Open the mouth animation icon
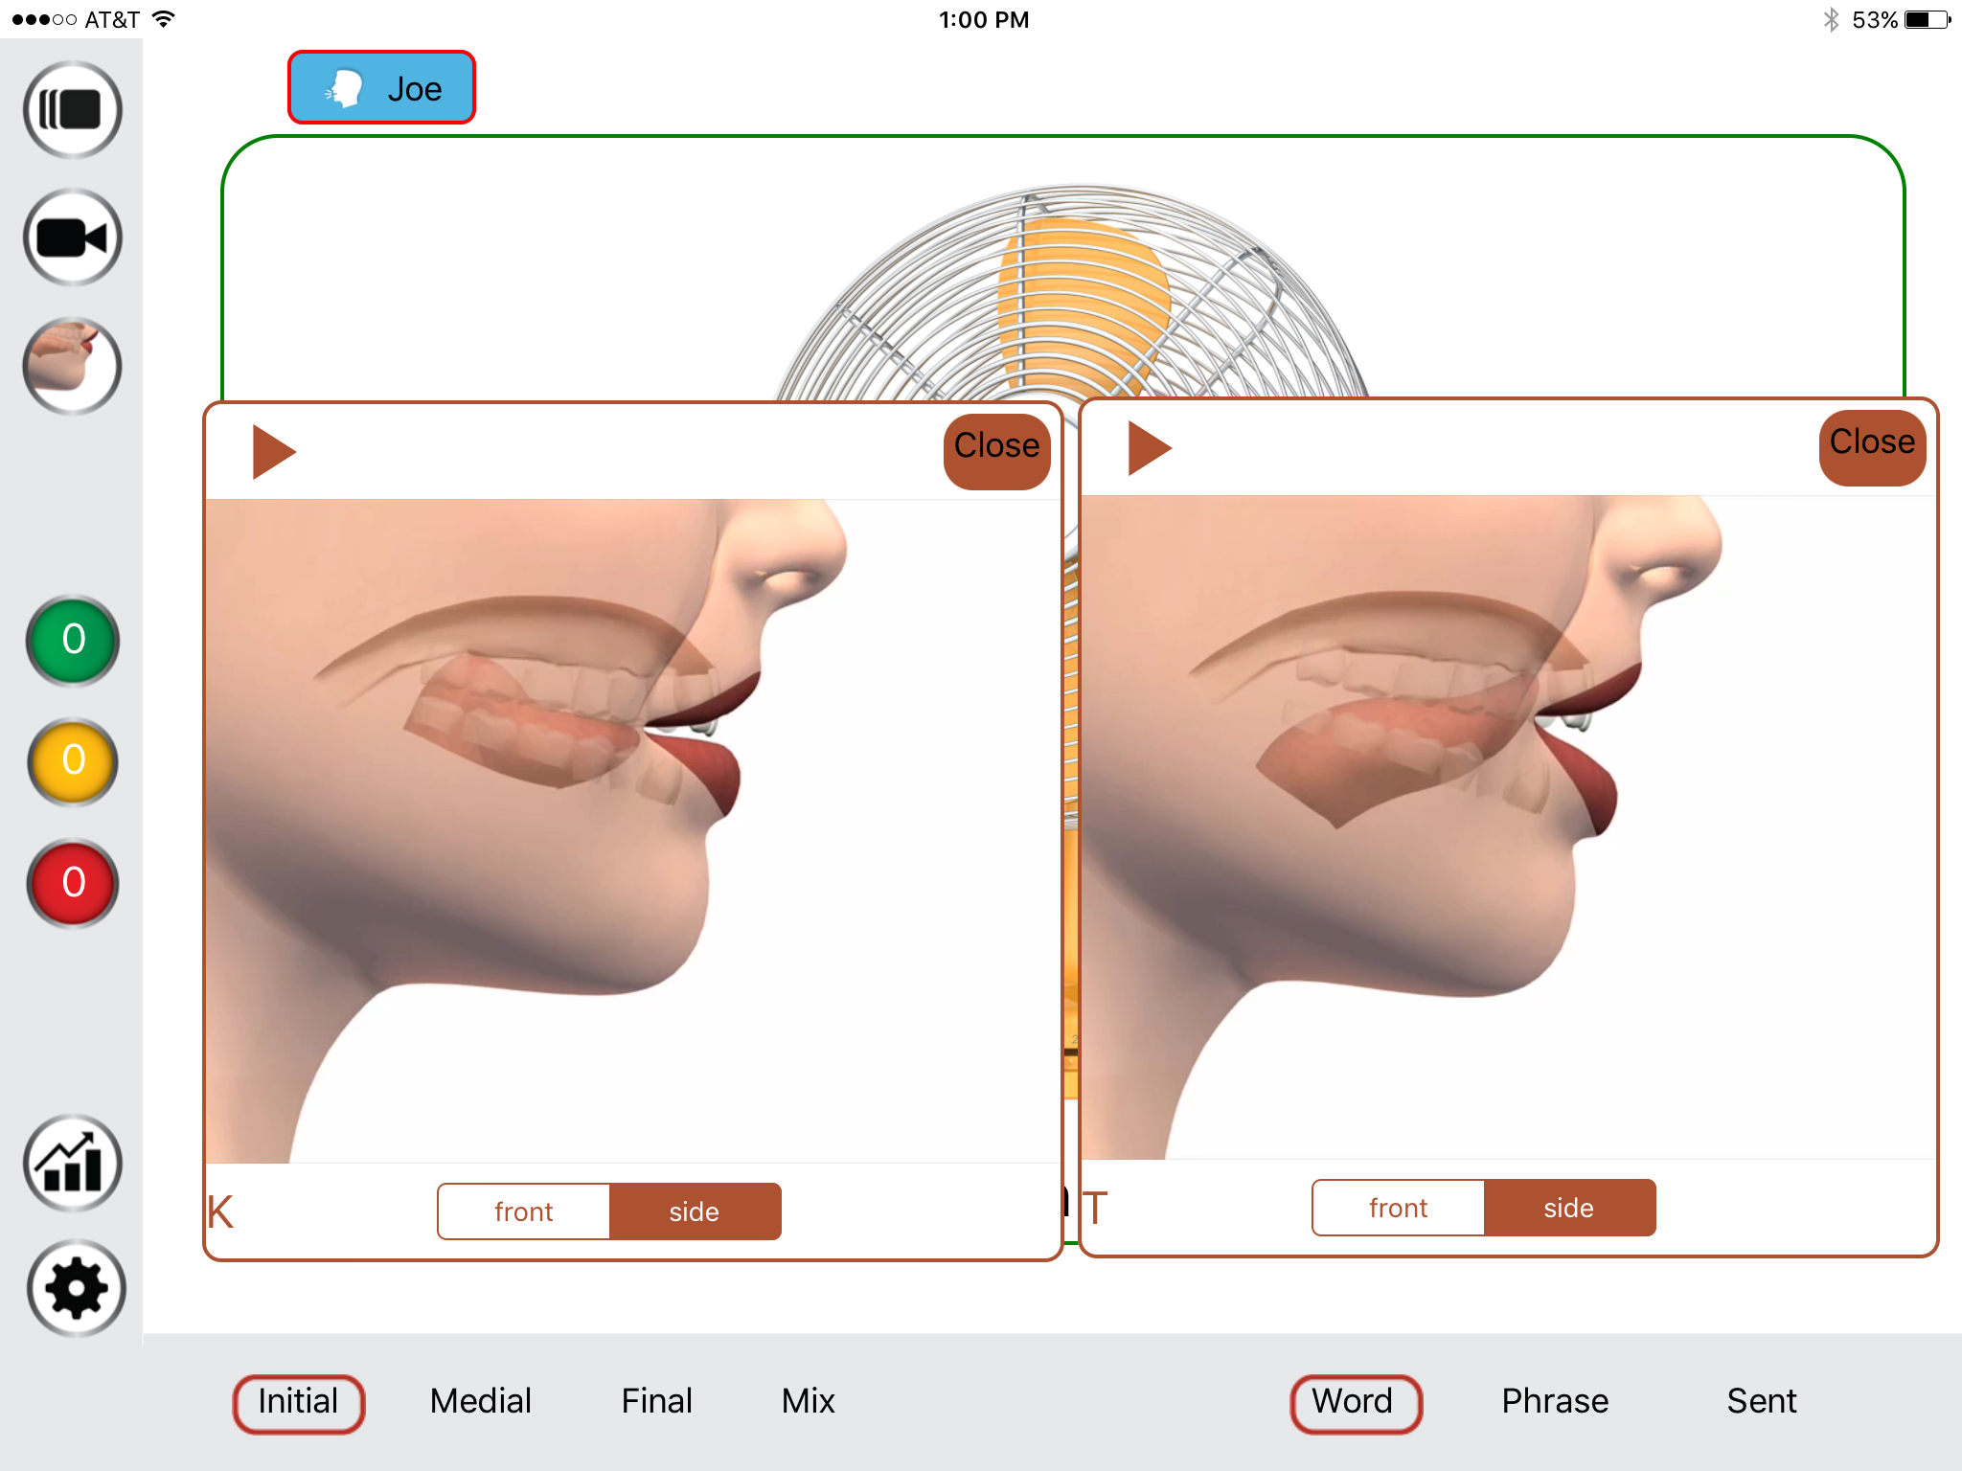 72,366
